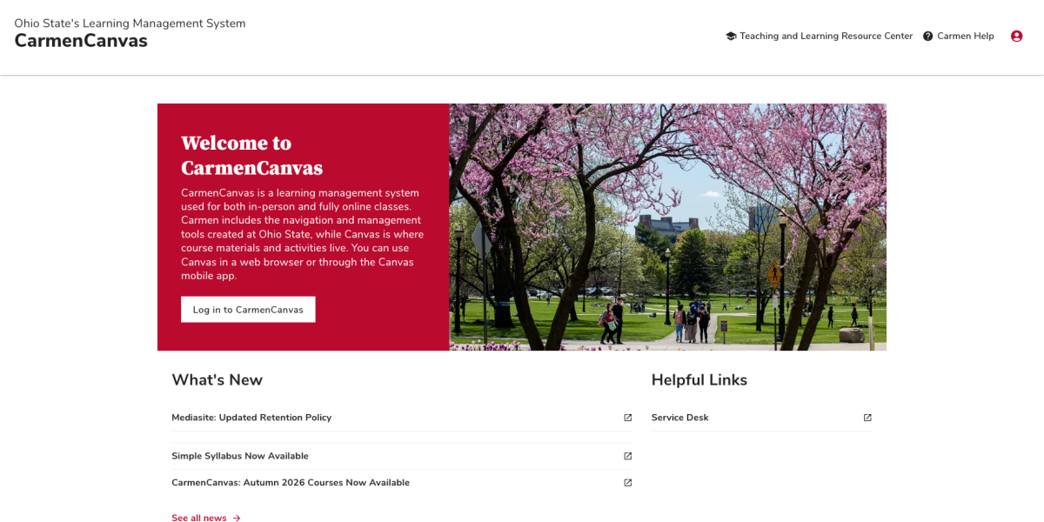This screenshot has width=1044, height=522.
Task: Click the arrow icon next to See all news
Action: pyautogui.click(x=237, y=519)
